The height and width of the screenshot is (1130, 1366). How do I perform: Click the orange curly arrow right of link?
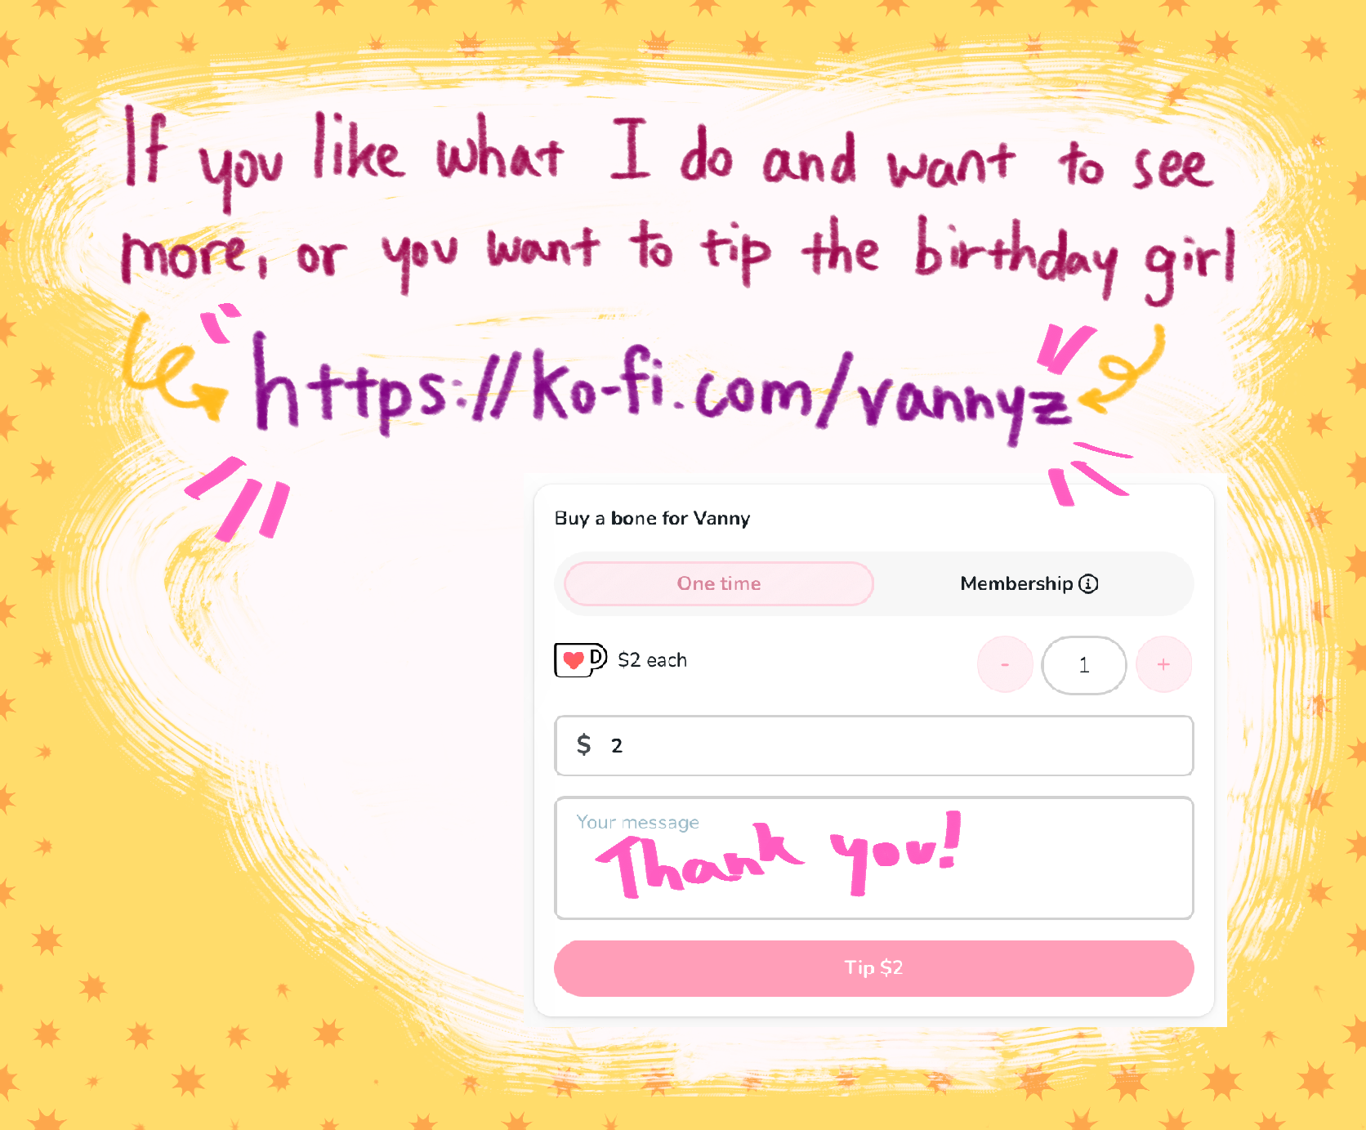(x=1121, y=369)
